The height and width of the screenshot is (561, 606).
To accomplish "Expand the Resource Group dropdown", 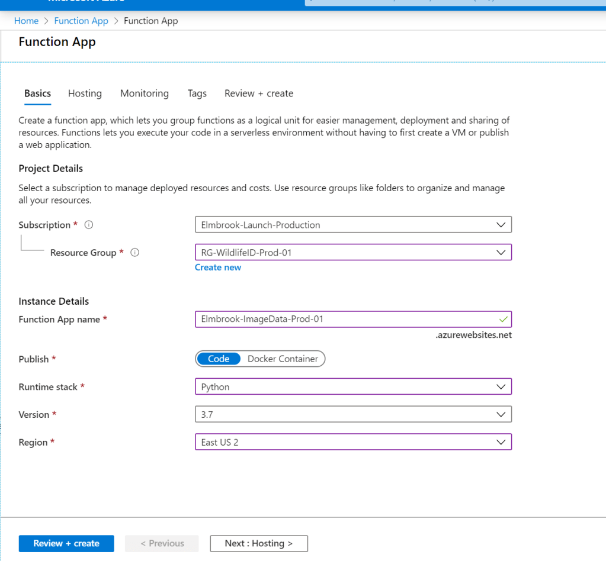I will pos(353,253).
